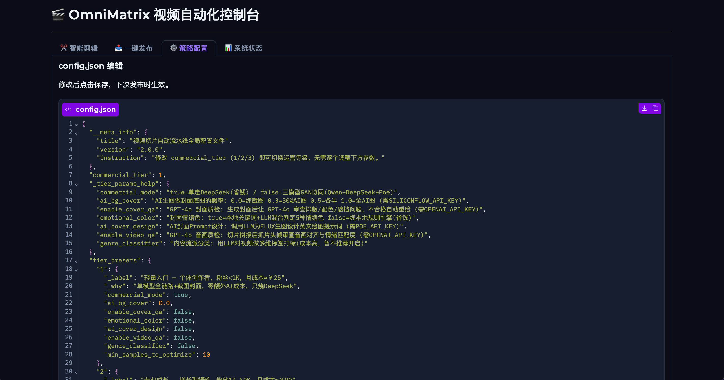Click "min_samples_to_optimize": 10 value
This screenshot has width=724, height=380.
click(206, 355)
